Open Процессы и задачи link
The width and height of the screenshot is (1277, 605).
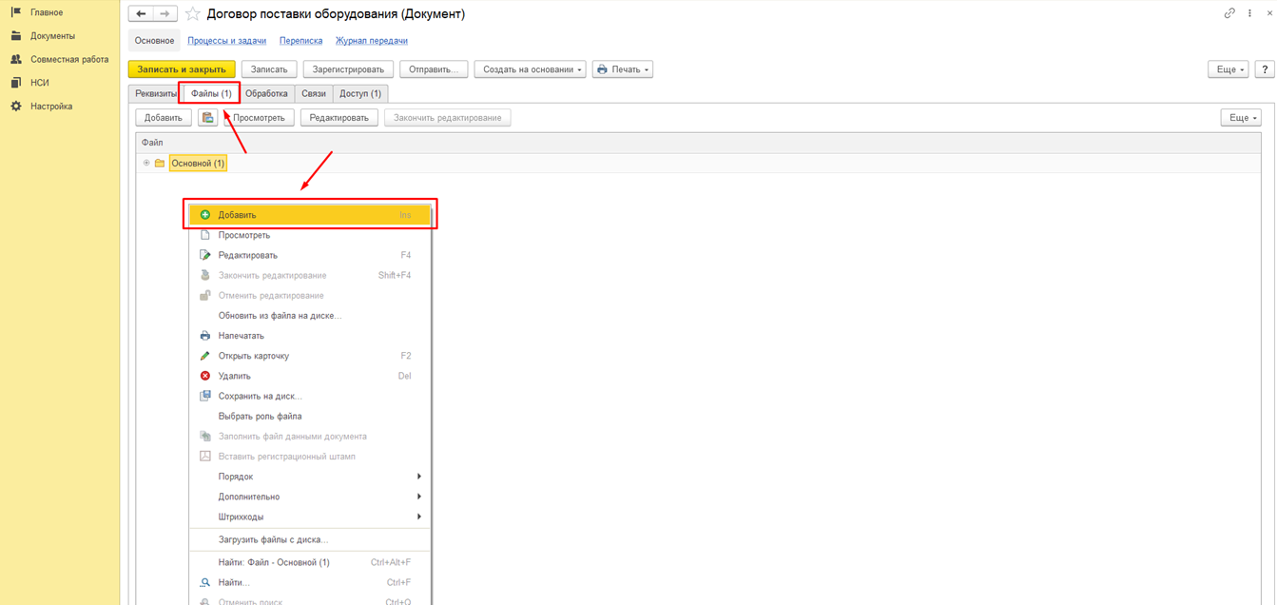click(226, 41)
